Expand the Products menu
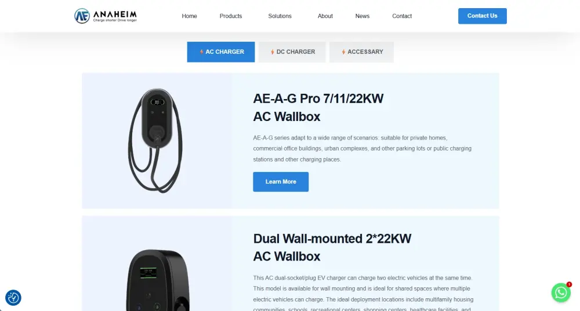 click(x=231, y=16)
